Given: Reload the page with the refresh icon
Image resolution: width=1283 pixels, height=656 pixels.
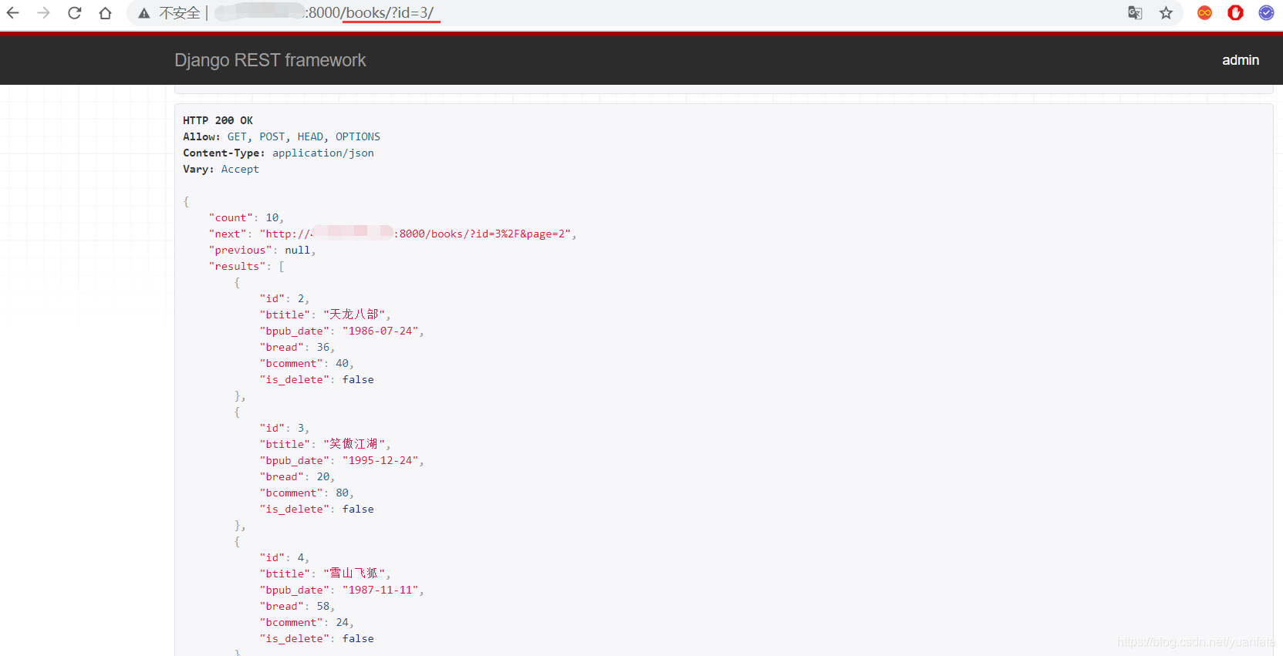Looking at the screenshot, I should [x=75, y=13].
